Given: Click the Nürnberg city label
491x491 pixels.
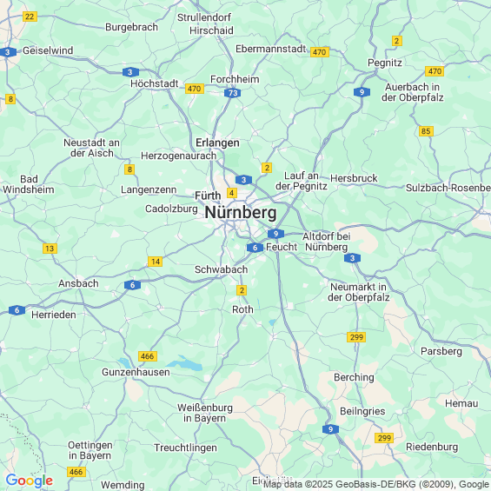Looking at the screenshot, I should coord(241,213).
